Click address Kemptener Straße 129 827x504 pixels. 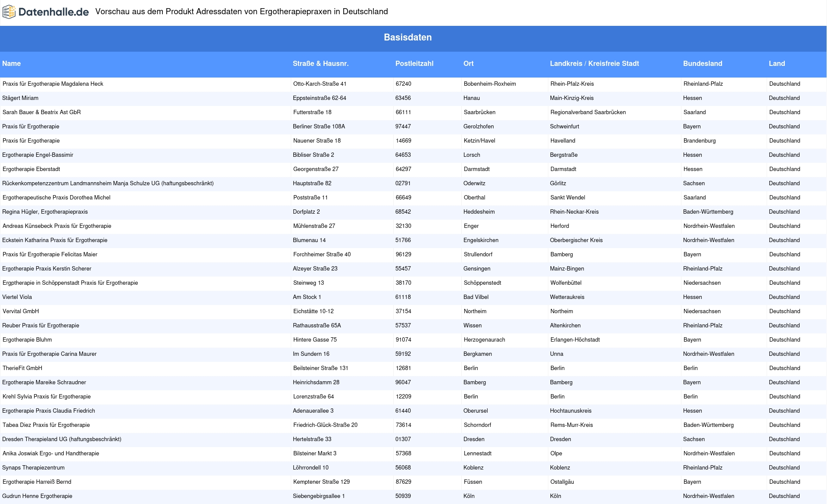click(x=321, y=482)
